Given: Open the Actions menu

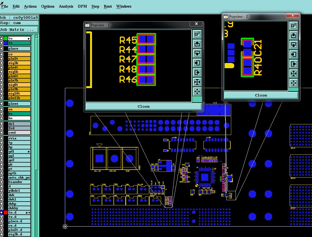Looking at the screenshot, I should coord(30,6).
